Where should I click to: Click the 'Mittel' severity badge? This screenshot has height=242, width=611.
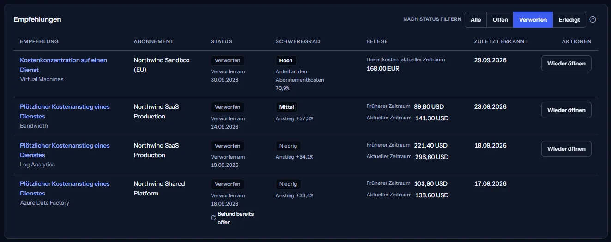pos(286,107)
